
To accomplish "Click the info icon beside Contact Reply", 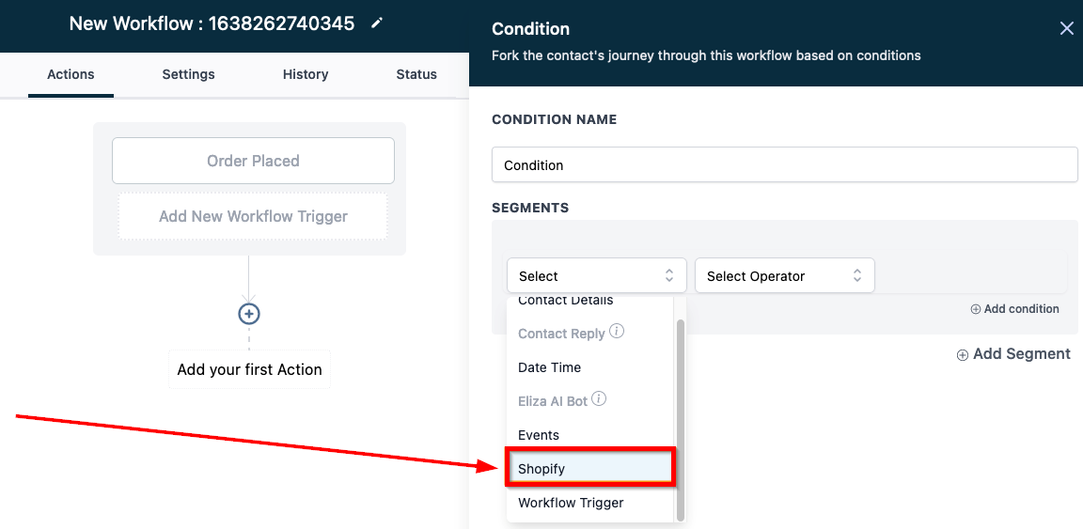I will (617, 332).
